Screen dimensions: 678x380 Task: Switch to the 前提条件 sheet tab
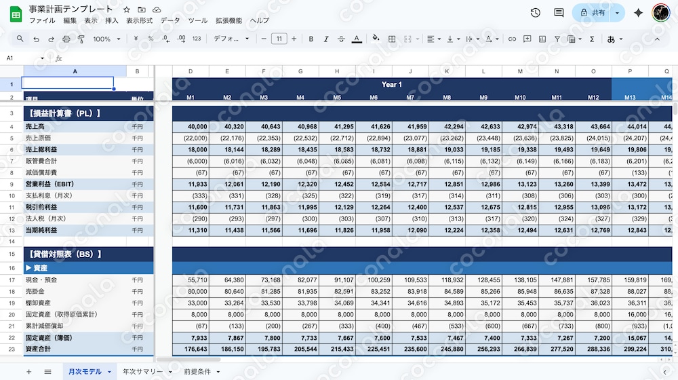point(197,371)
